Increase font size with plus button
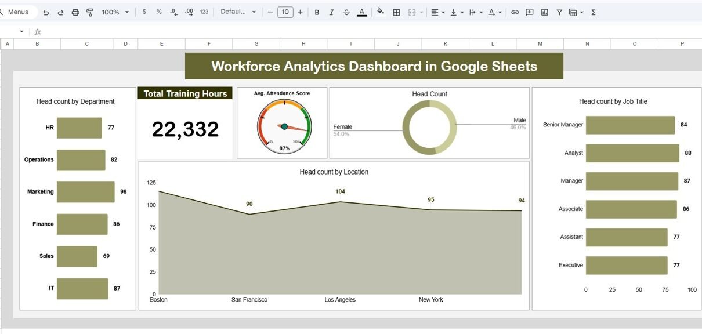702x334 pixels. click(300, 12)
